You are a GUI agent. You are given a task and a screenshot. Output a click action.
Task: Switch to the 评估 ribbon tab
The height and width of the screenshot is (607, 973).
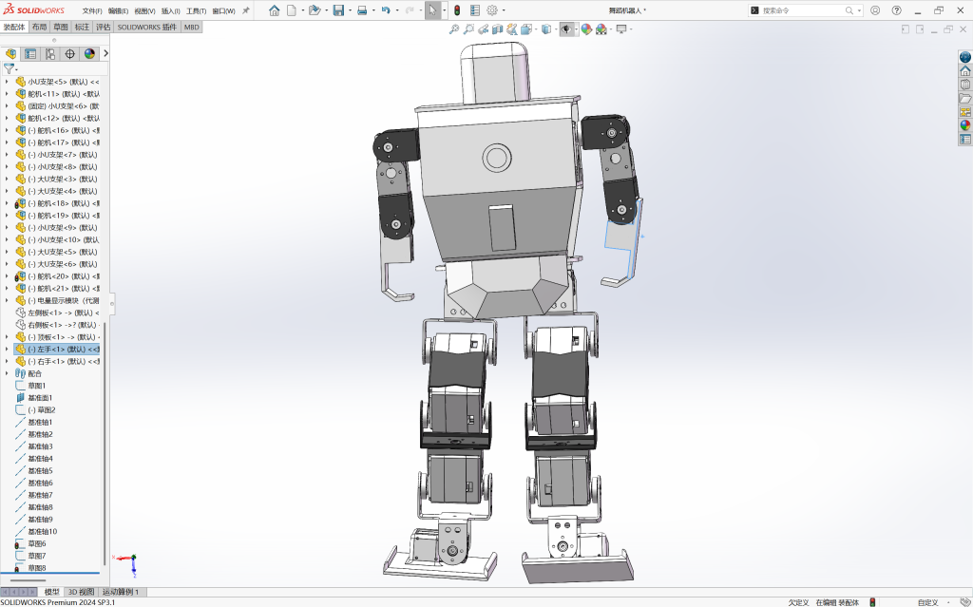[x=103, y=28]
